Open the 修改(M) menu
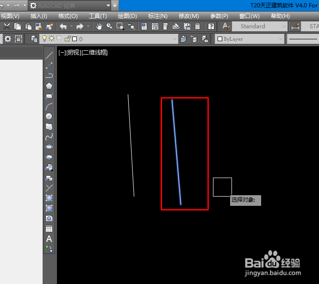The width and height of the screenshot is (319, 284). click(189, 16)
